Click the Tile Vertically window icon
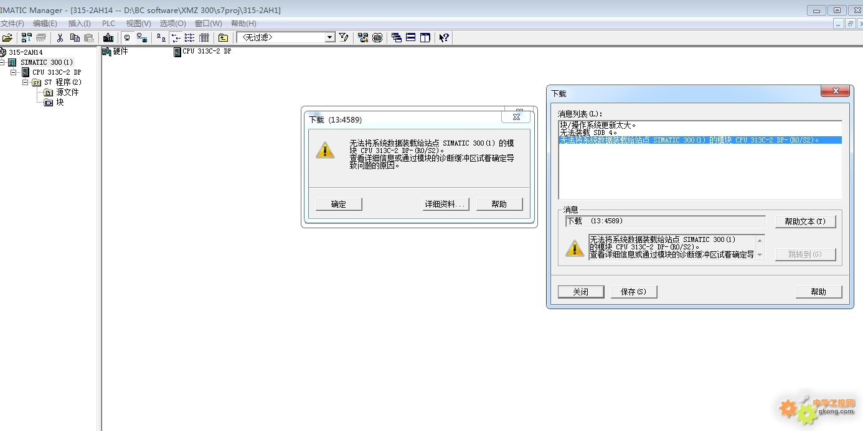 [425, 38]
